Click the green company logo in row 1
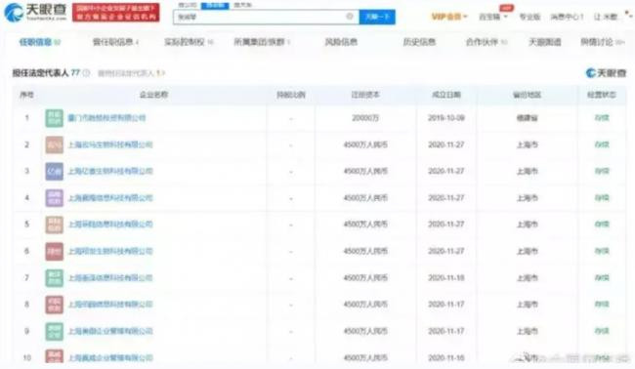This screenshot has height=369, width=635. [55, 118]
